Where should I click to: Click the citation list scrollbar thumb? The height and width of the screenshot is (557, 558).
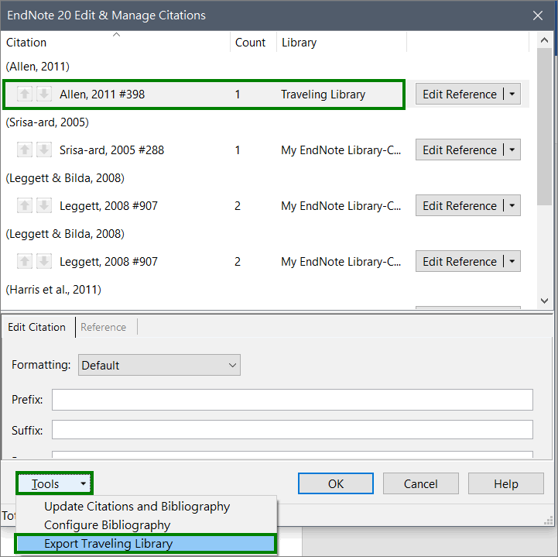544,126
